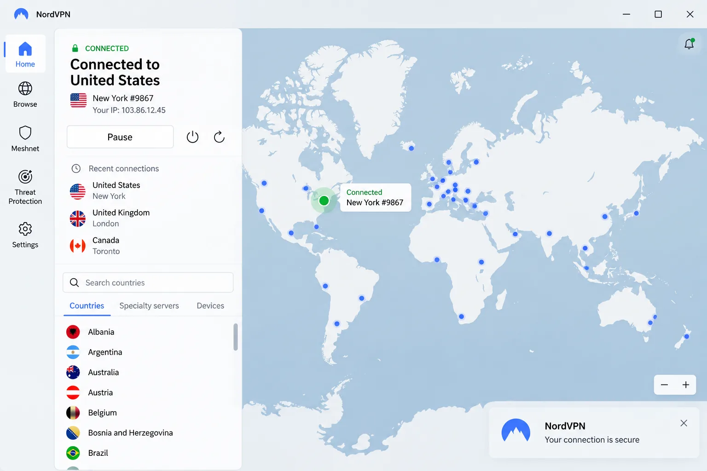Select Australia in country list

pos(148,373)
